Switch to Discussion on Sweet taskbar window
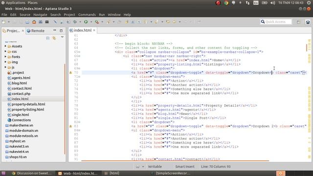 [x=32, y=173]
